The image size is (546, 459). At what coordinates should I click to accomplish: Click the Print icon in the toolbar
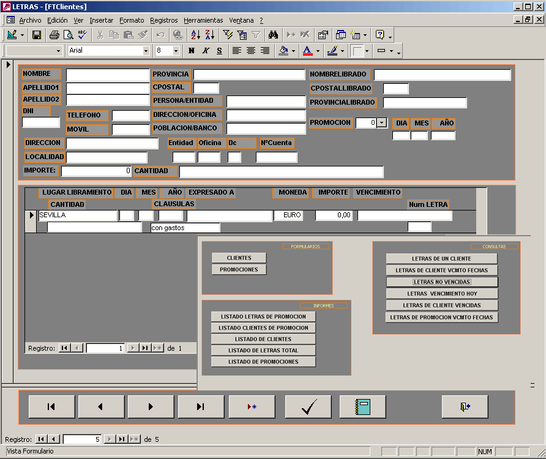[x=54, y=35]
